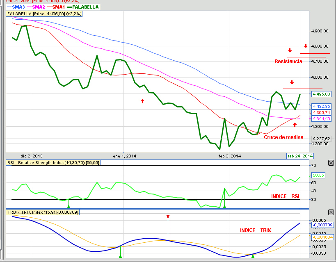Screen dimensions: 336x262
Task: Select the INDICE RSI annotation text
Action: tap(285, 196)
